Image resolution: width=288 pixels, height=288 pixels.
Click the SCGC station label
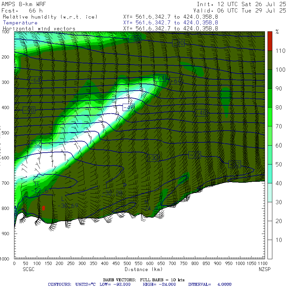[x=28, y=269]
